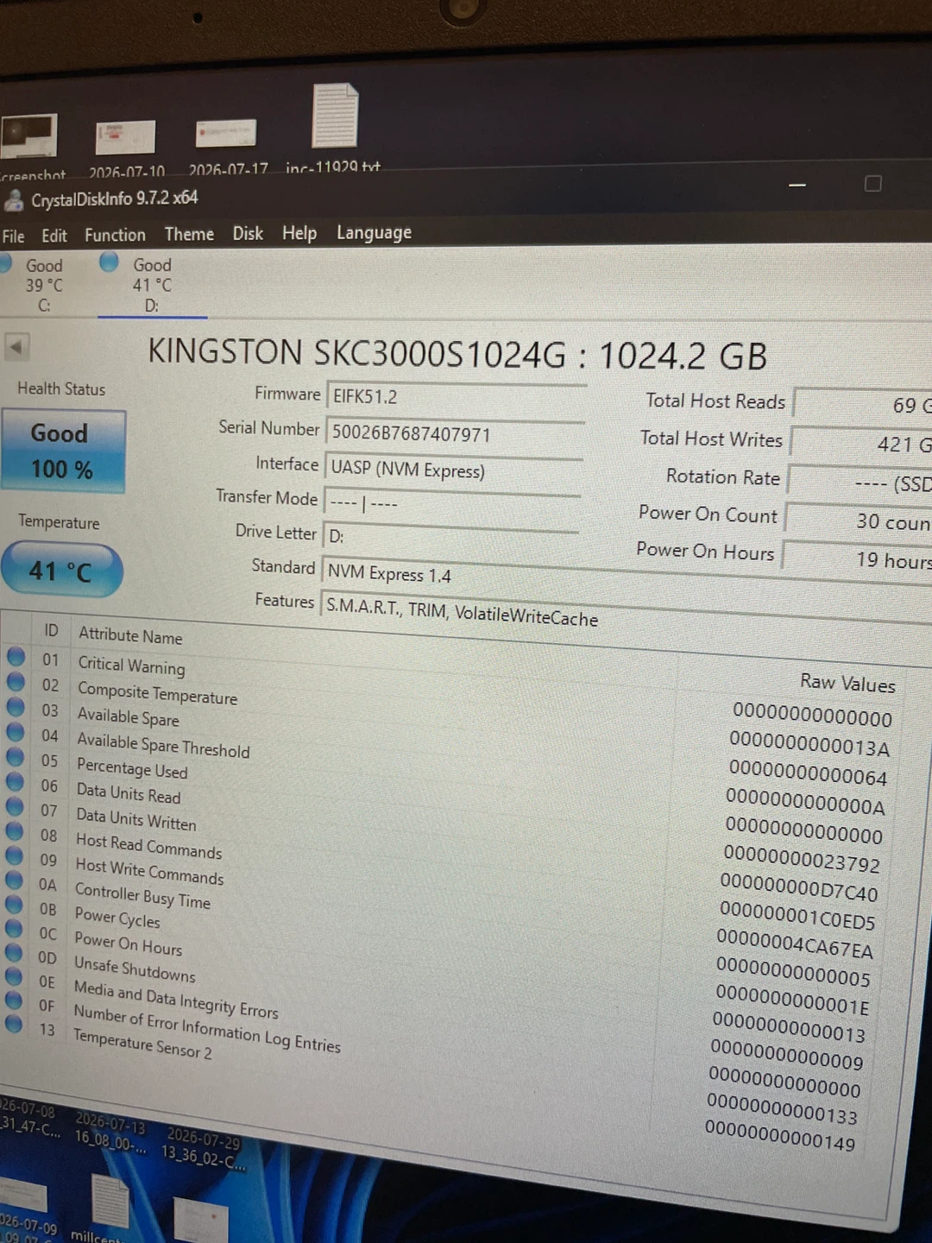
Task: Click the Rotation Rate value field
Action: pos(860,482)
